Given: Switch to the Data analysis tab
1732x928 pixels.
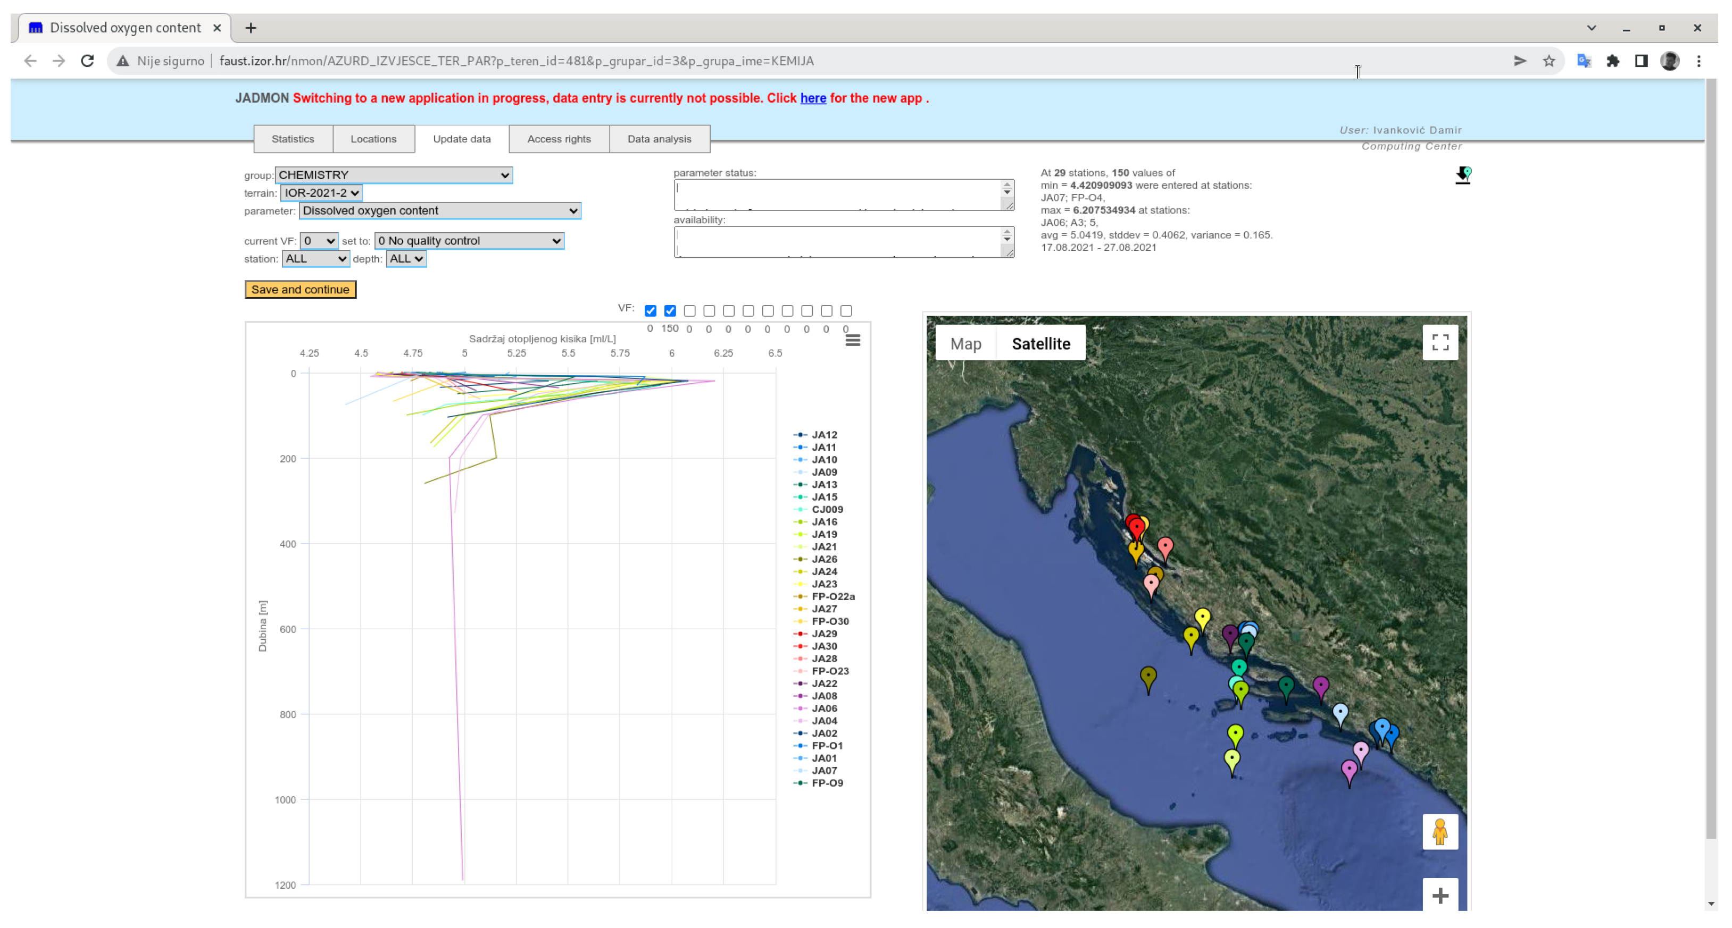Looking at the screenshot, I should click(659, 139).
